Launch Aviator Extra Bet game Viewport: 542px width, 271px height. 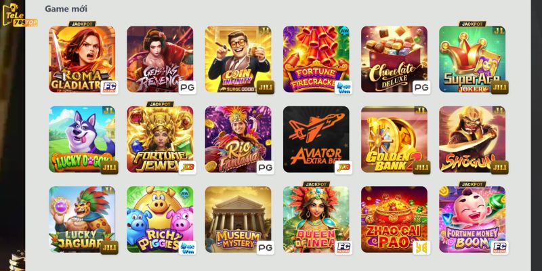(316, 140)
